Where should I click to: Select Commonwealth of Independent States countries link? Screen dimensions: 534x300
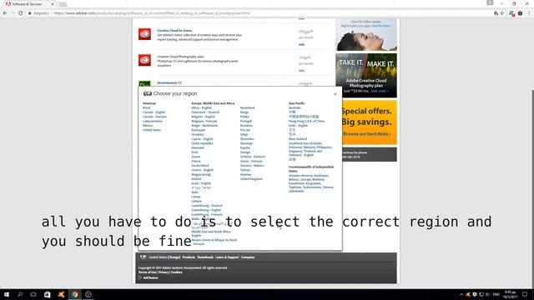pyautogui.click(x=311, y=183)
